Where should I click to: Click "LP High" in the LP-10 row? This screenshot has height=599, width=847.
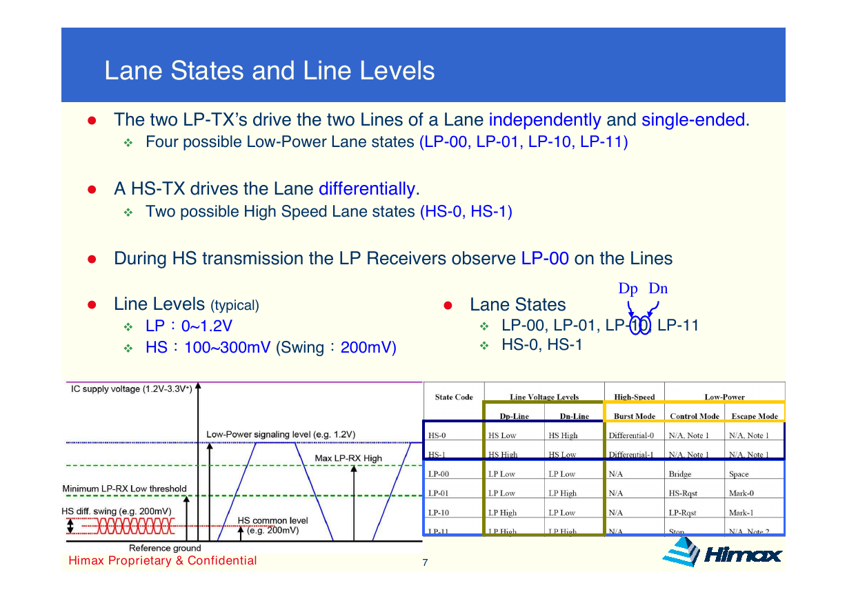pos(503,513)
